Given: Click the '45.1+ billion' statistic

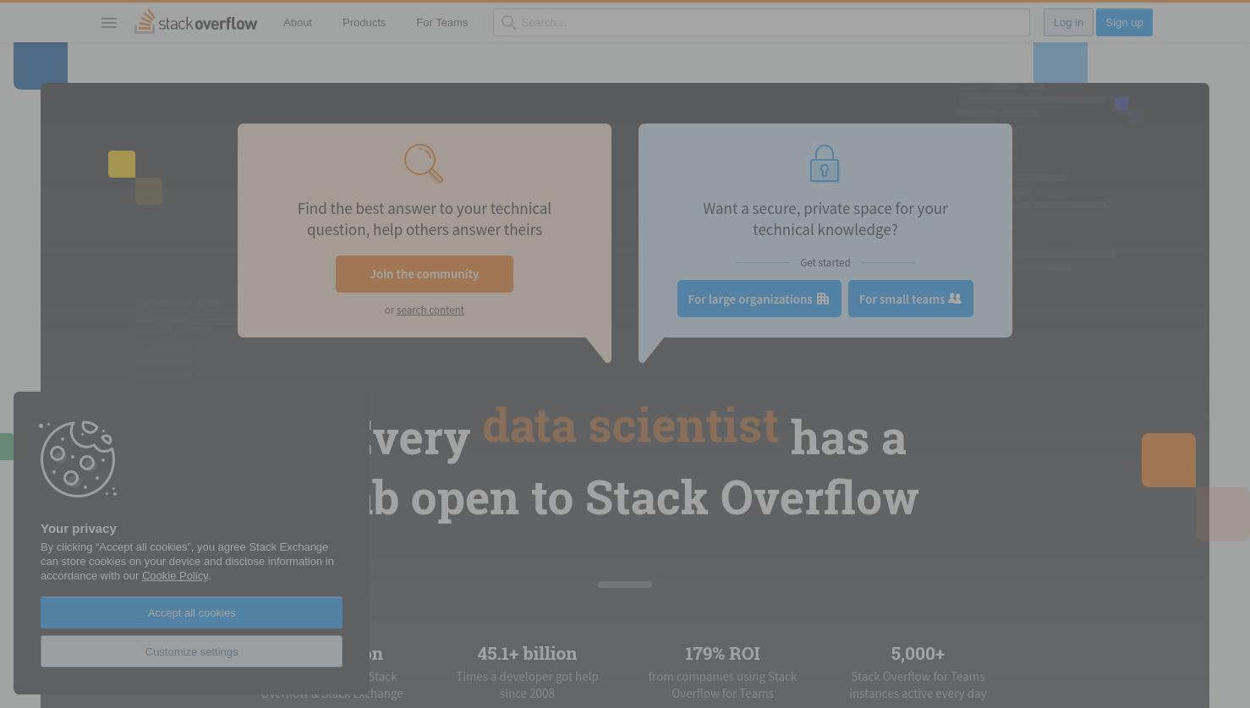Looking at the screenshot, I should click(527, 654).
